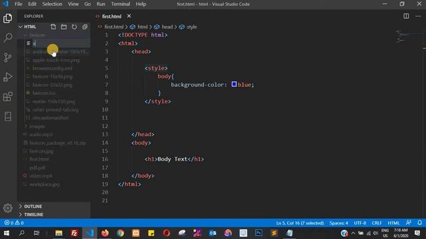
Task: Open audio.mp3 in explorer
Action: pos(41,134)
